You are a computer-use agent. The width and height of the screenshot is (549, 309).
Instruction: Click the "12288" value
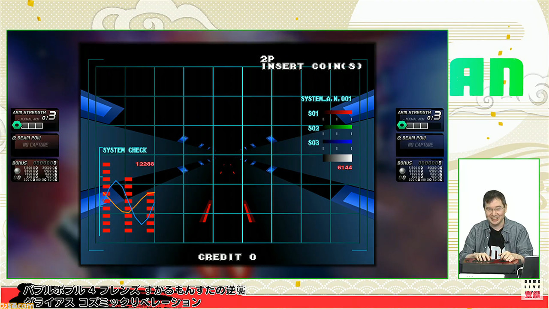coord(145,164)
